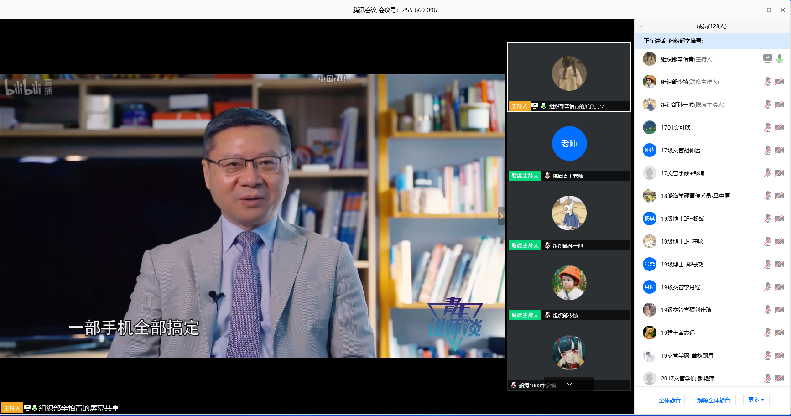This screenshot has width=791, height=416.
Task: Click green microphone icon for 组织部辛怡青 host
Action: (780, 59)
